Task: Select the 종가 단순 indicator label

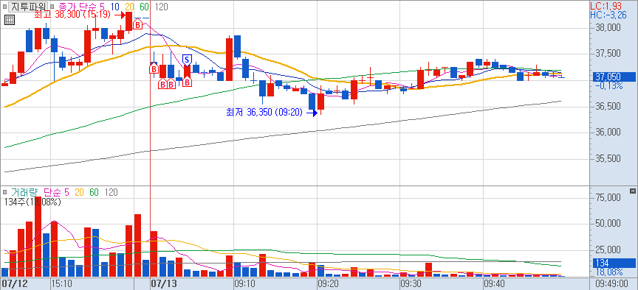Action: click(x=78, y=7)
